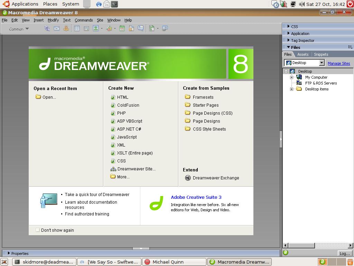Click the Files panel horizontal scrollbar

(318, 246)
